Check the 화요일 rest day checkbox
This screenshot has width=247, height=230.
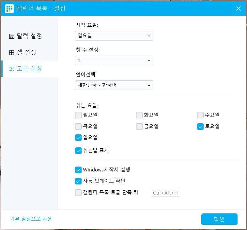(139, 115)
